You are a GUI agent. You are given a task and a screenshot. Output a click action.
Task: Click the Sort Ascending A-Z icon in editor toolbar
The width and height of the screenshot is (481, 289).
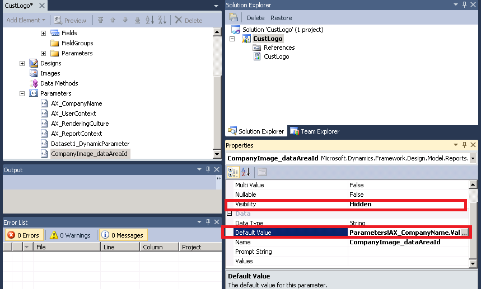pos(150,20)
